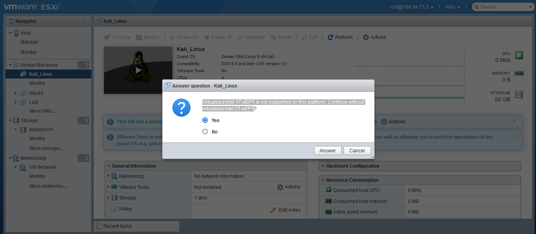
Task: Click the question mark dialog icon
Action: click(x=181, y=108)
